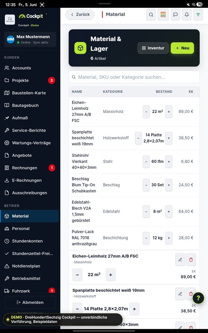
Task: Increase stock of Edelstahl-Blech V2A row
Action: click(169, 211)
